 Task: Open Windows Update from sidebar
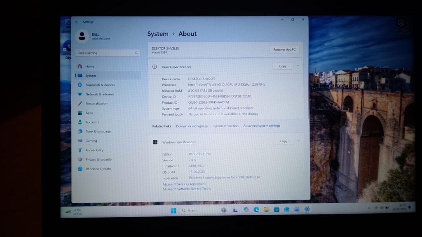pos(98,169)
